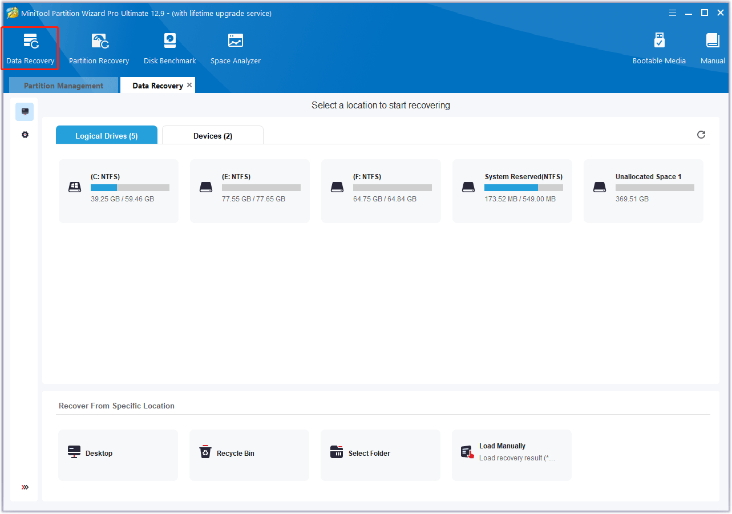The height and width of the screenshot is (514, 732).
Task: Open settings via the gear icon
Action: click(x=24, y=134)
